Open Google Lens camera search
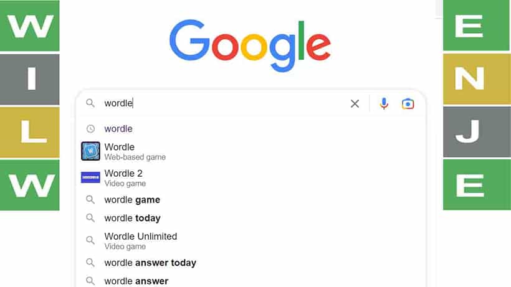511x287 pixels. click(408, 104)
